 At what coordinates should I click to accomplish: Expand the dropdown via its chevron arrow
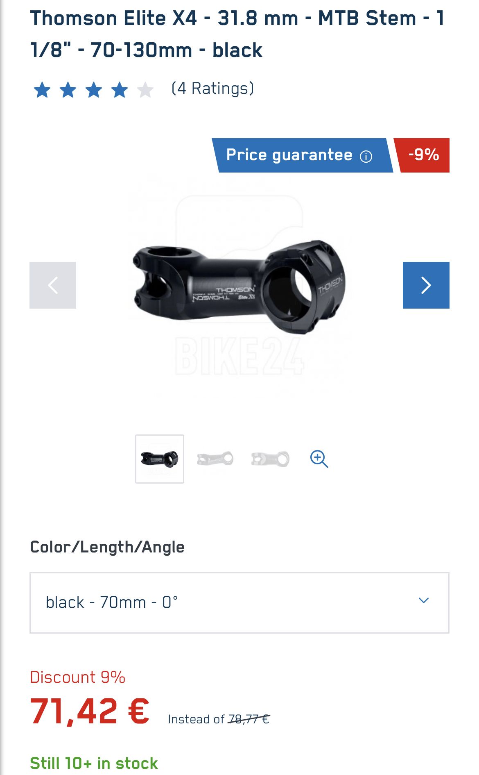click(424, 600)
